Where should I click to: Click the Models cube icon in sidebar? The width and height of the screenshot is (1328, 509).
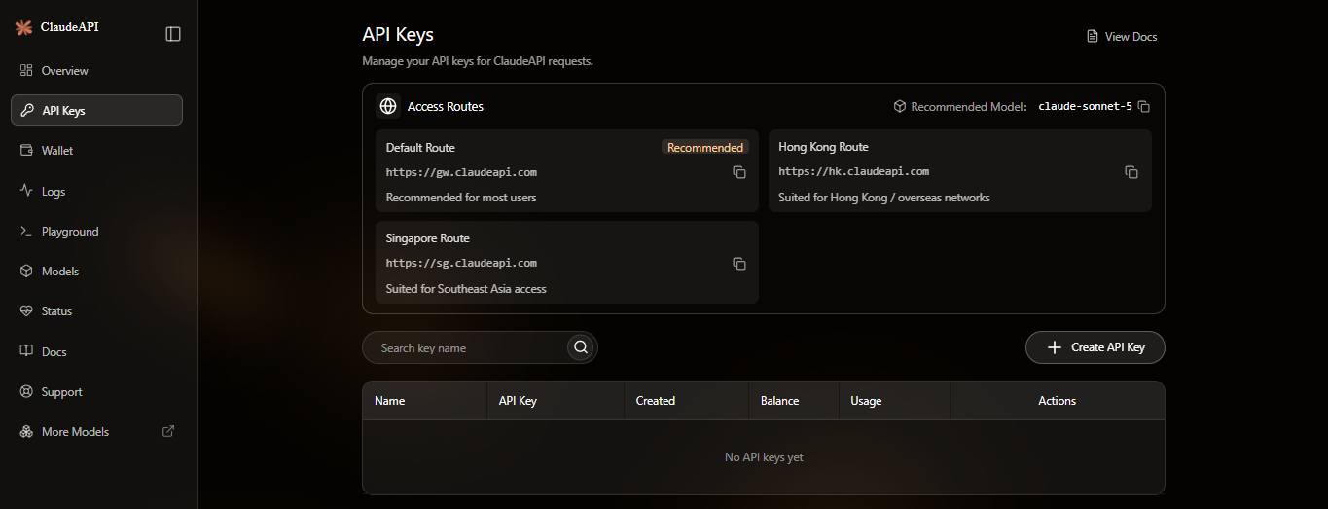coord(26,272)
